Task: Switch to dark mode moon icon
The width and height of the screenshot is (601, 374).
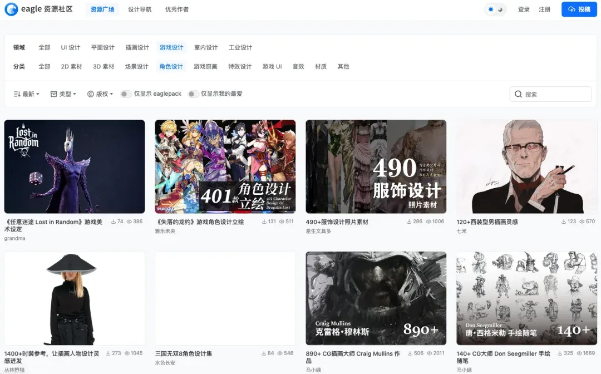Action: pyautogui.click(x=500, y=9)
